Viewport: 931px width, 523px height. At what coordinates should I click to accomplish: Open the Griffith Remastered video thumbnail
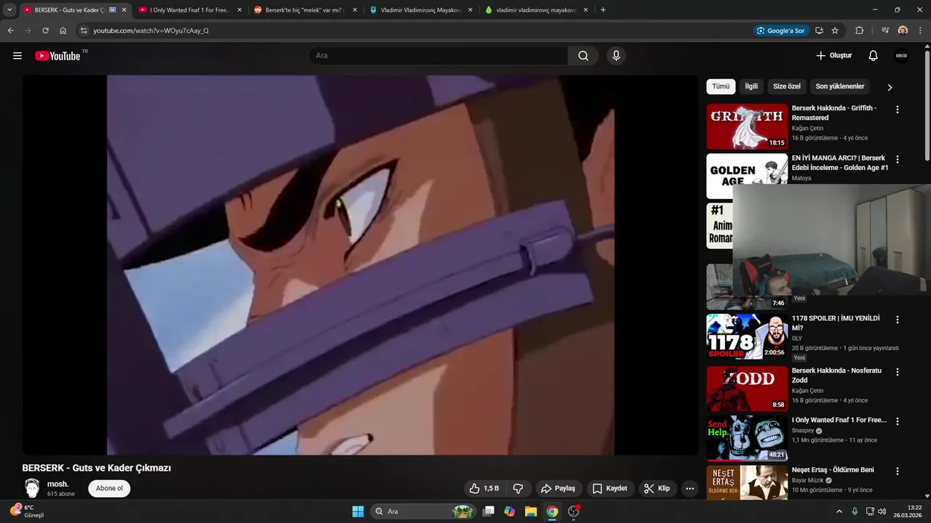coord(747,126)
